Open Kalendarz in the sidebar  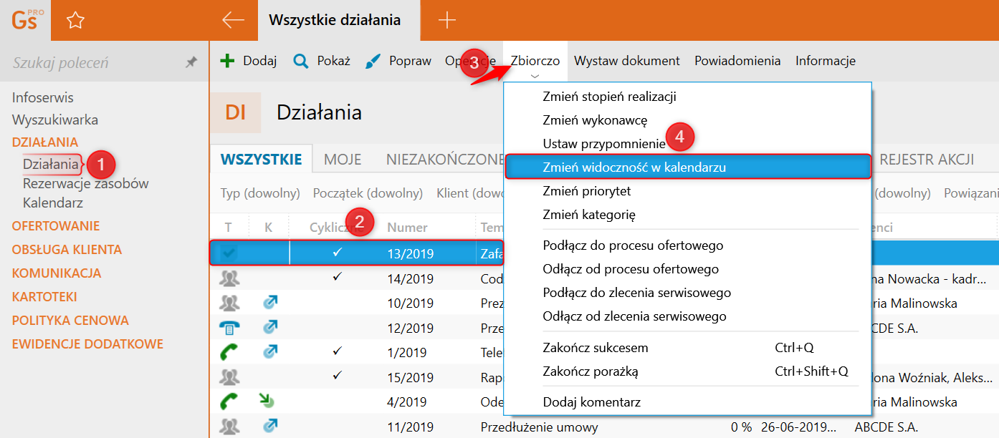[53, 203]
